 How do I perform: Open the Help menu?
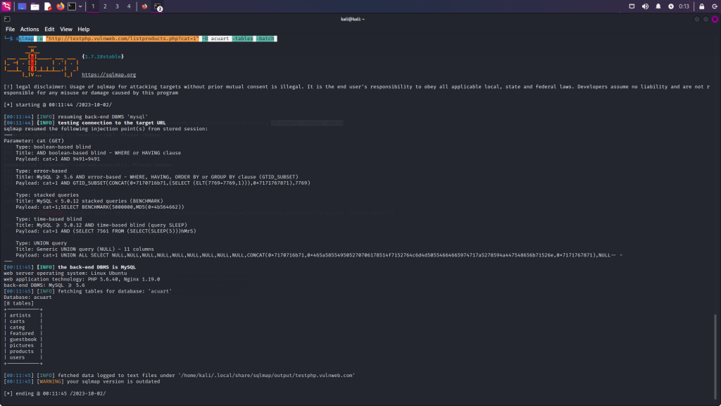[x=83, y=29]
